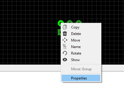Open the Name command
The height and width of the screenshot is (107, 124).
tap(81, 47)
